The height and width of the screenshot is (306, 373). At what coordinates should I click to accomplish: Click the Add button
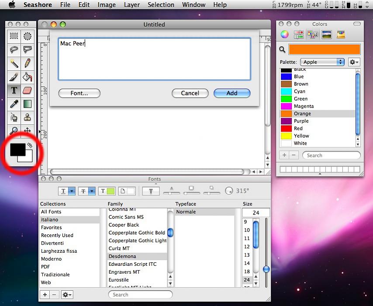(232, 93)
